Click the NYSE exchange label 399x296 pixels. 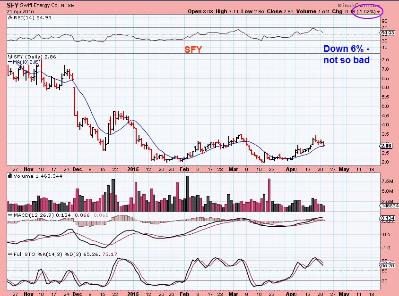(68, 5)
